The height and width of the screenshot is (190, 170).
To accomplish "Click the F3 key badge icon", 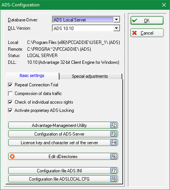I will click(114, 134).
